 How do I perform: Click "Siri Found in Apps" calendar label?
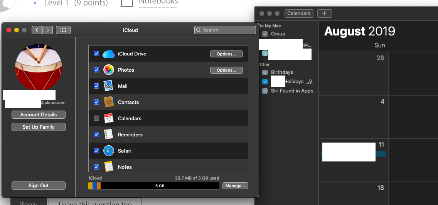click(292, 91)
